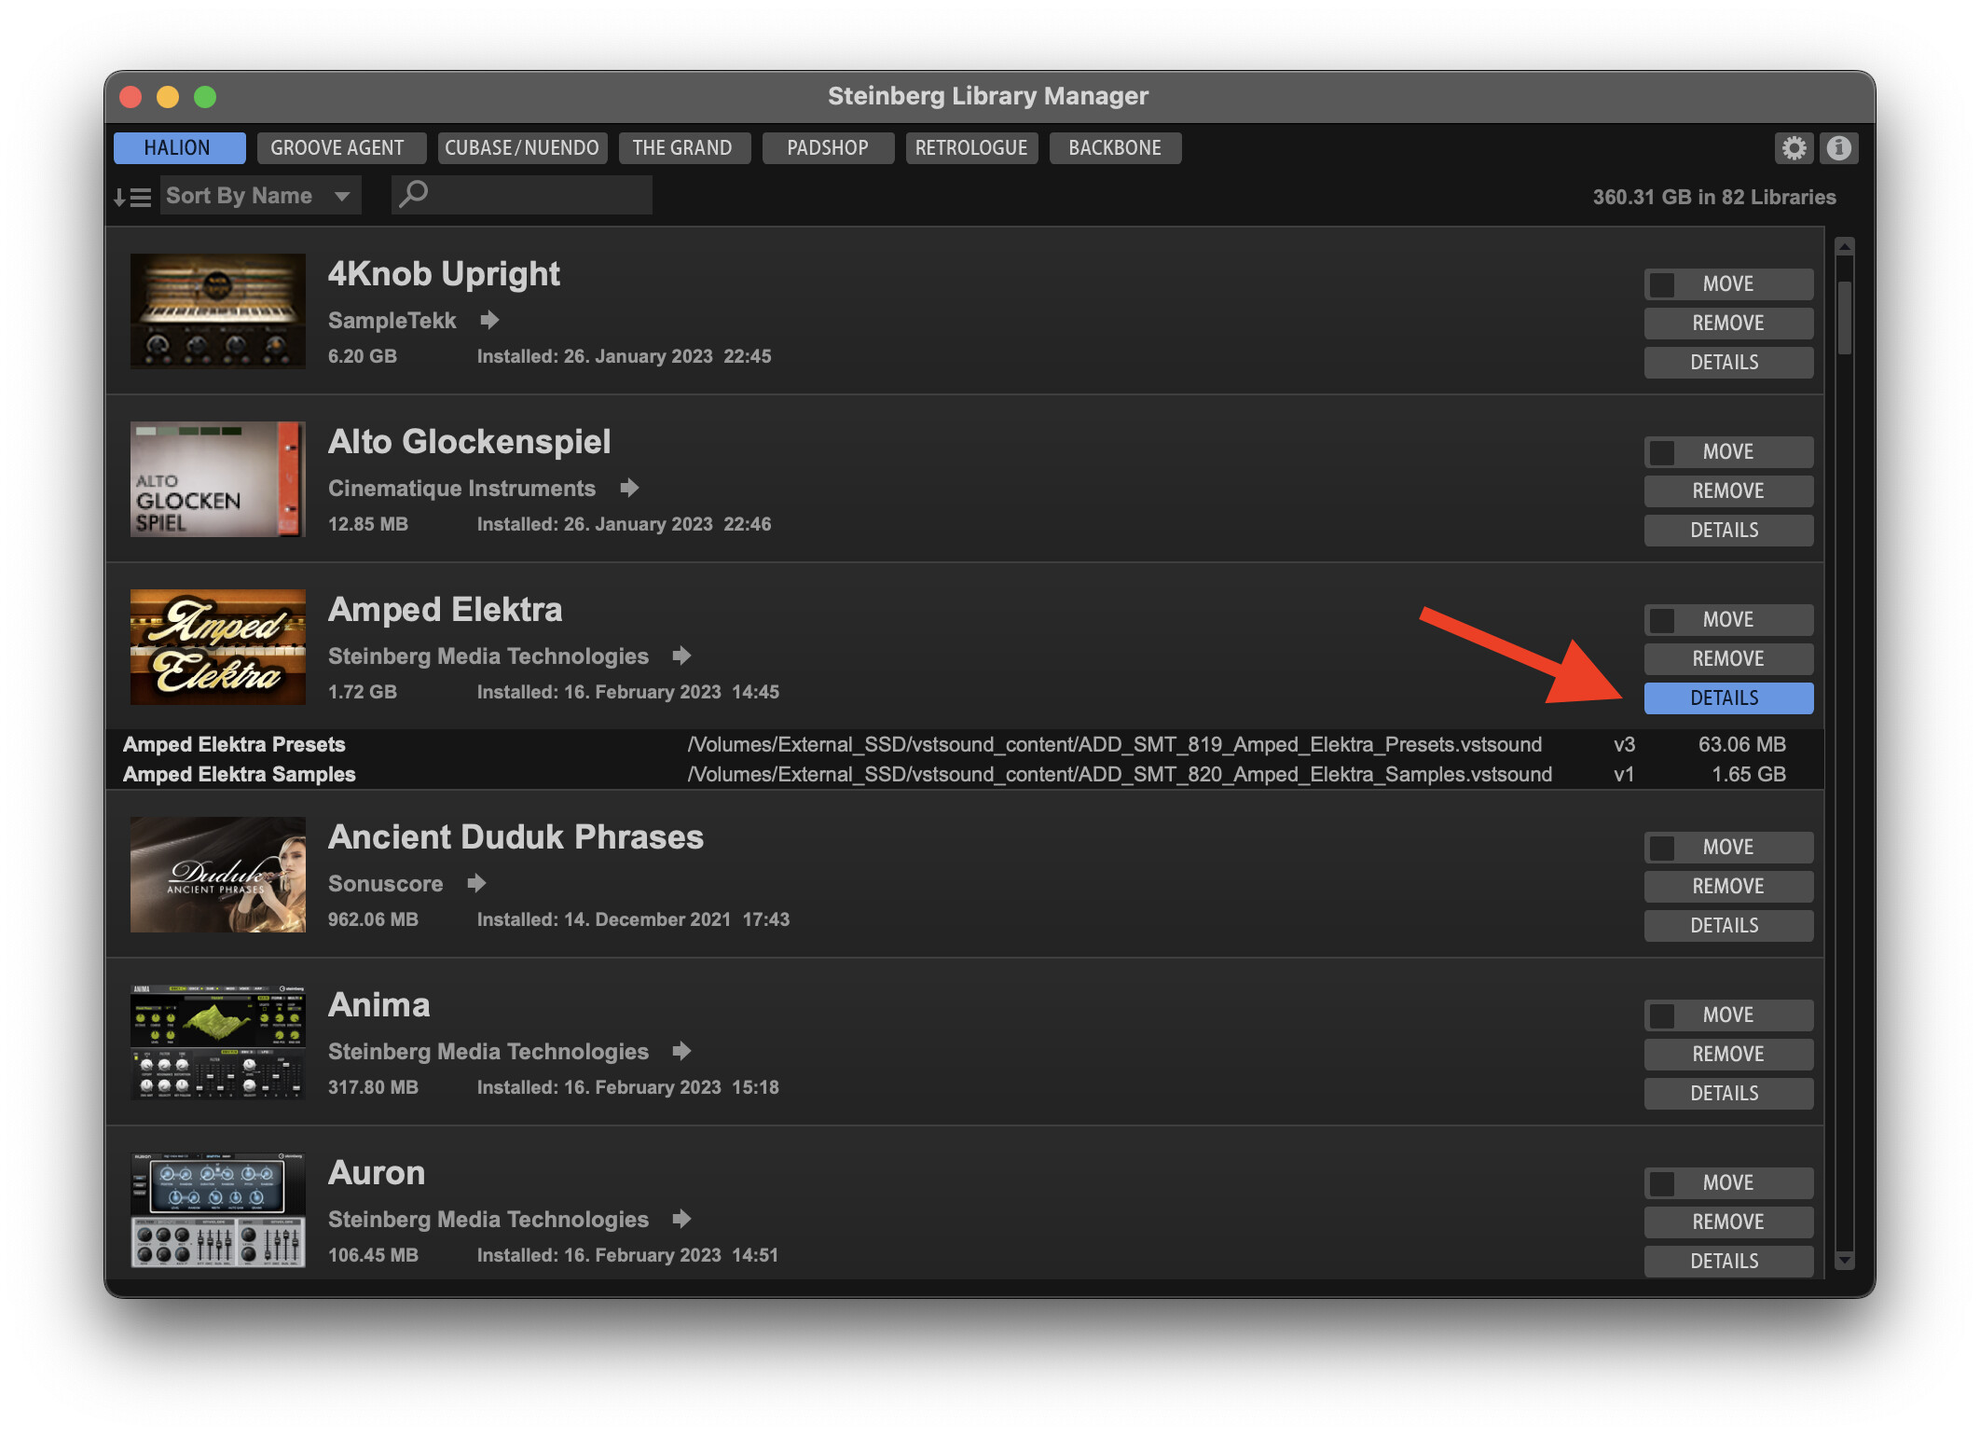The width and height of the screenshot is (1980, 1436).
Task: Switch to the RETROLOGUE tab
Action: 971,148
